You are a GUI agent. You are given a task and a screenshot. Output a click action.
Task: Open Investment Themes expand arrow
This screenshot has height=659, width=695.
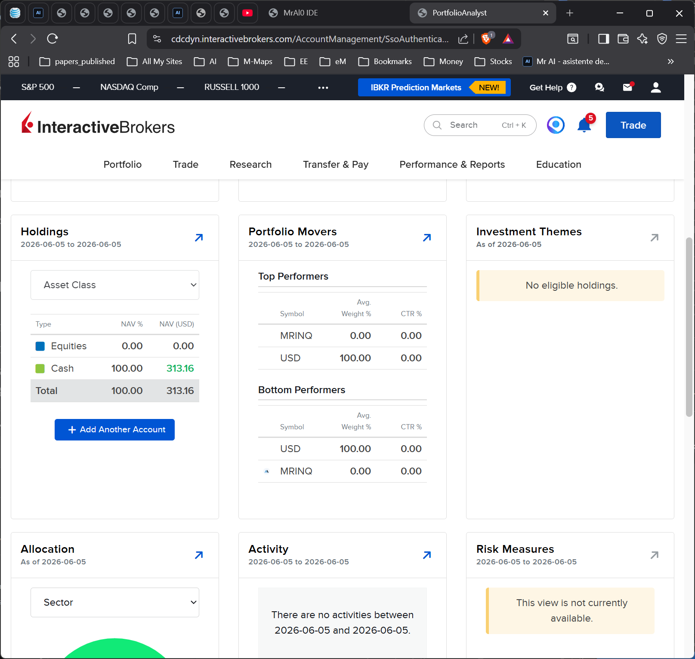point(655,237)
